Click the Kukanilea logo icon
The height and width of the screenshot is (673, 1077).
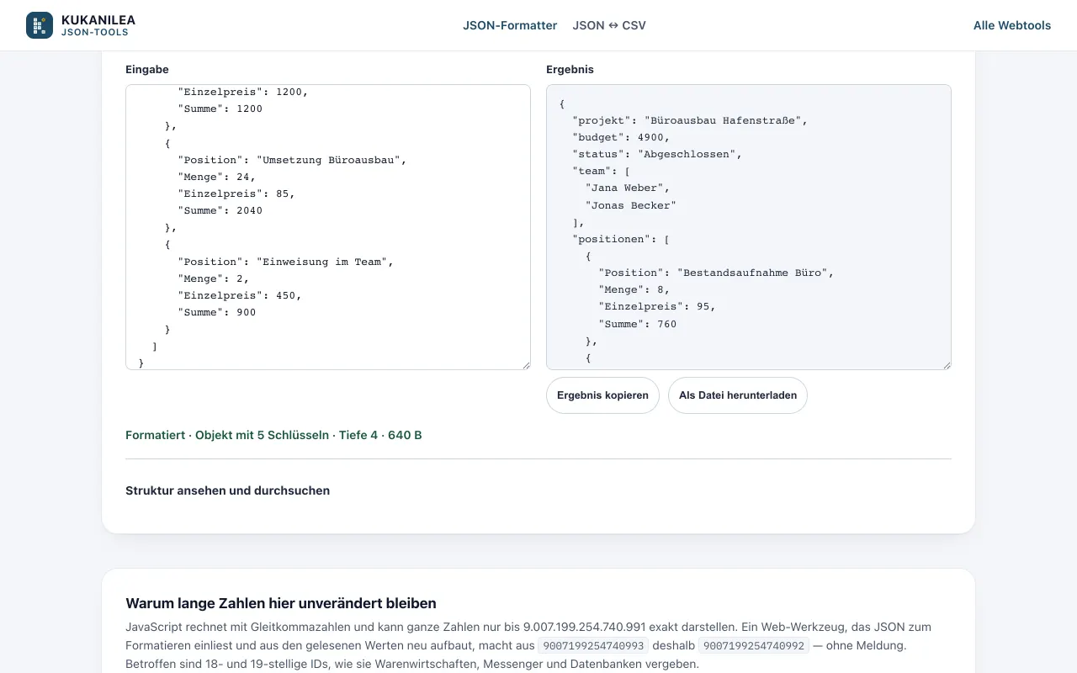40,25
